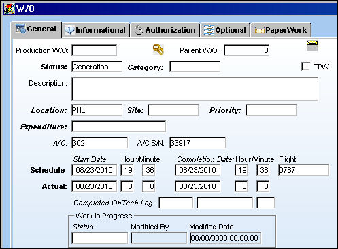Click last small Completed On Tech Log field
This screenshot has width=338, height=249.
(265, 203)
